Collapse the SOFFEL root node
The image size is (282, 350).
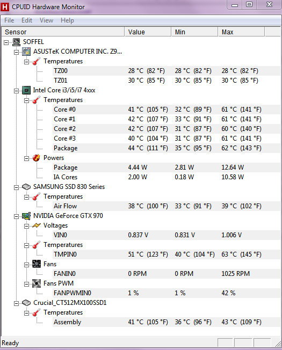(6, 42)
